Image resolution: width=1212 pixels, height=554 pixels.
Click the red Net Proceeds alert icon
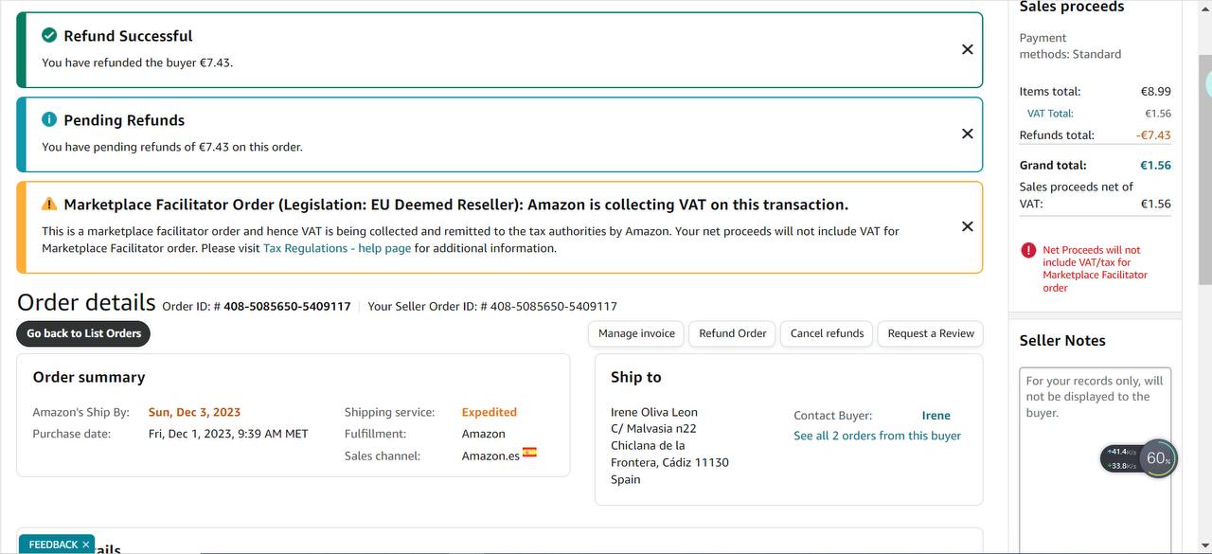point(1028,250)
